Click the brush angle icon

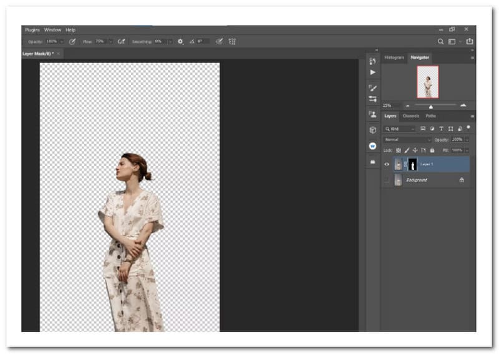[x=192, y=42]
